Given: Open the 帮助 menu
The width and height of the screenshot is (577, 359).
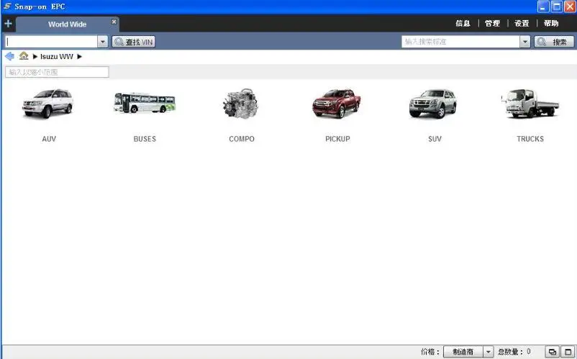Looking at the screenshot, I should point(551,24).
